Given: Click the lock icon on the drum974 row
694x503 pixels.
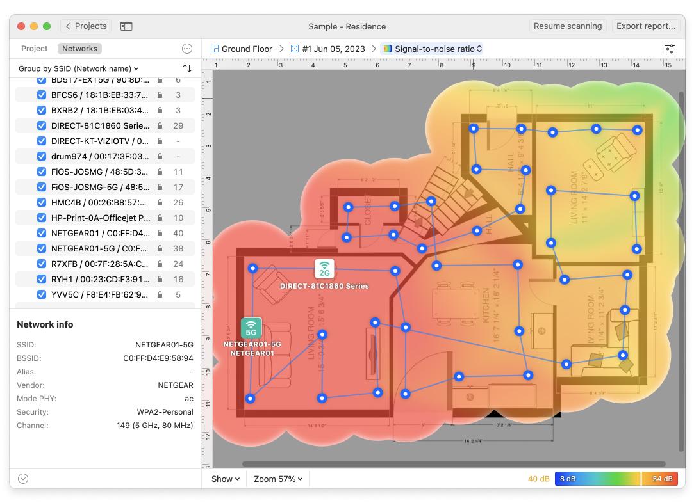Looking at the screenshot, I should (160, 157).
